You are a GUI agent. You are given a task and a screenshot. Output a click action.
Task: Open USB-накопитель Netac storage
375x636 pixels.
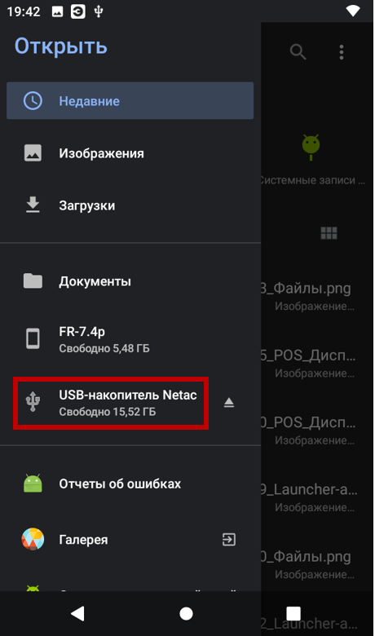[x=111, y=403]
